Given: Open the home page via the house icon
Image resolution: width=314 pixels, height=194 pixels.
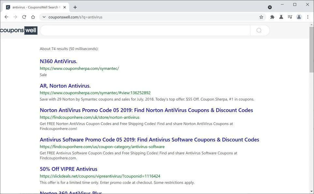Looking at the screenshot, I should point(33,17).
